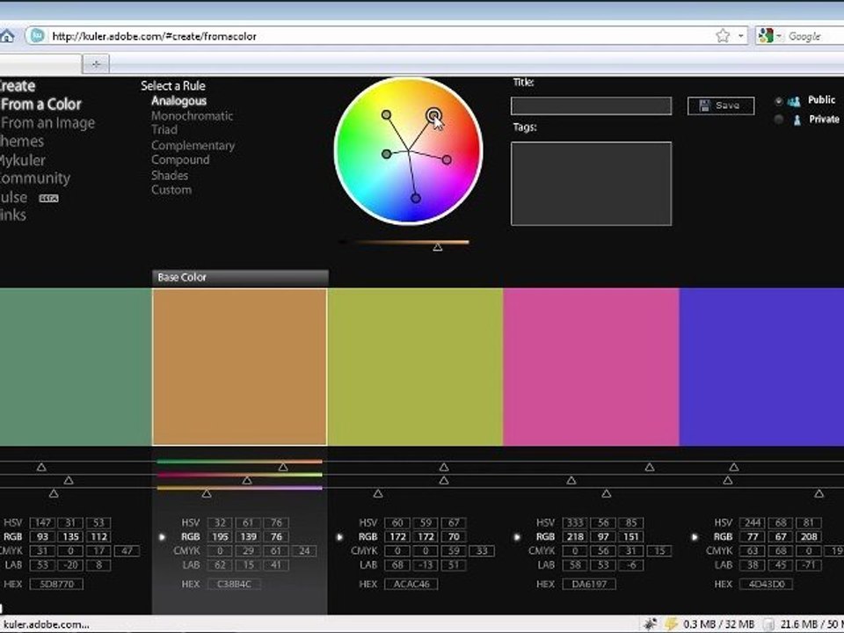Click the Base Color label bar

tap(240, 278)
